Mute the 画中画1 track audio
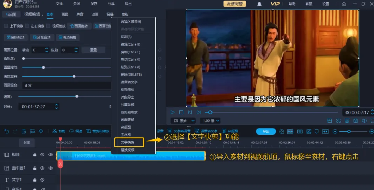This screenshot has width=374, height=190. pyautogui.click(x=50, y=168)
